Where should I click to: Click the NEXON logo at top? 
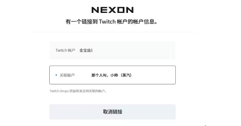click(112, 10)
